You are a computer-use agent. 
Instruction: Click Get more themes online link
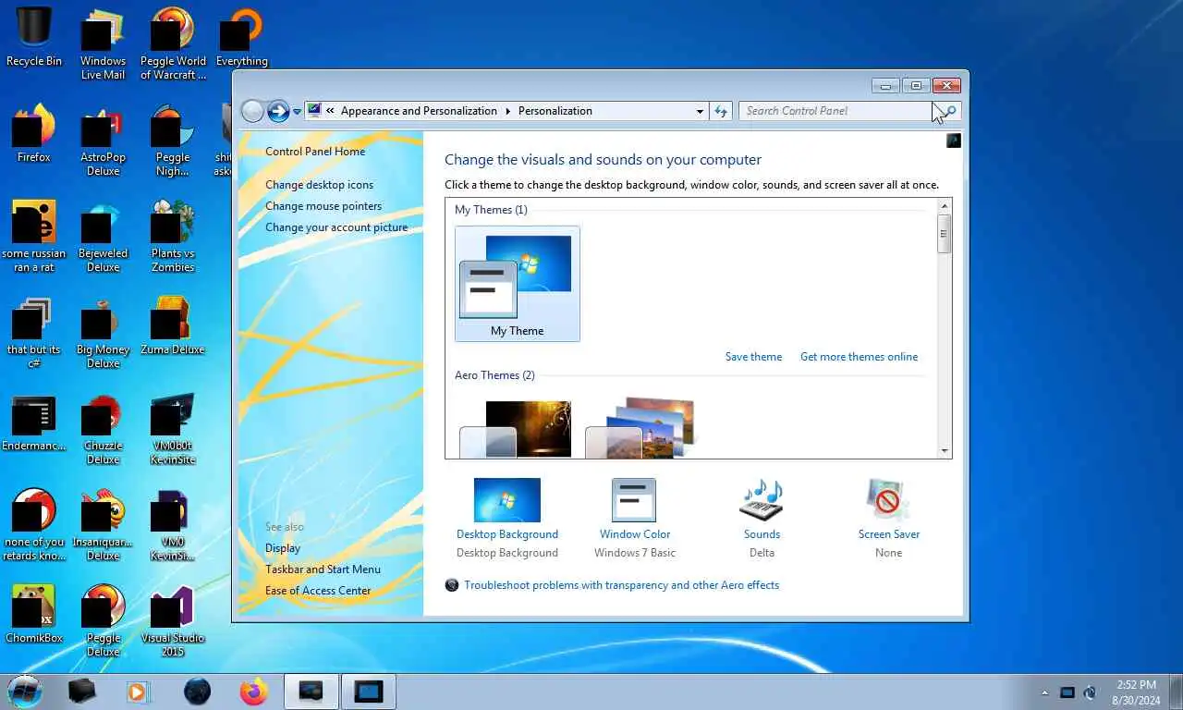[x=859, y=357]
